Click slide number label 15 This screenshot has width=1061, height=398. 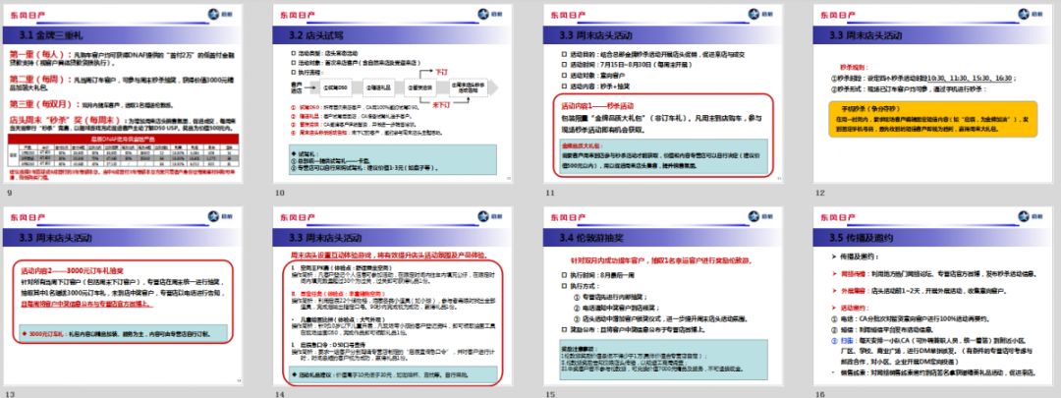click(x=549, y=393)
